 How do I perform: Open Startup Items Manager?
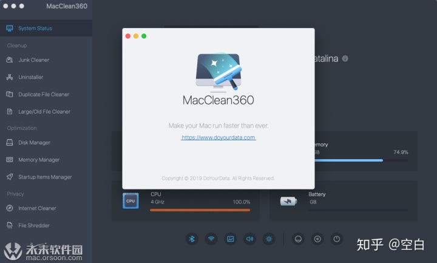[x=46, y=177]
